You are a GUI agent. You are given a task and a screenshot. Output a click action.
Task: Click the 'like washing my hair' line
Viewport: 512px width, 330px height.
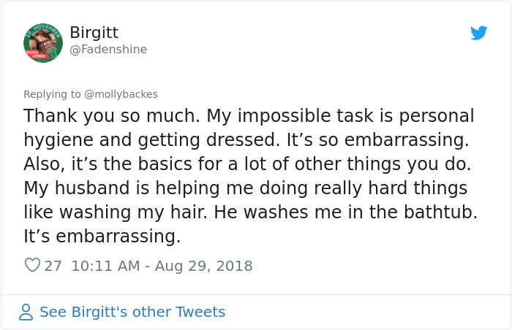pyautogui.click(x=250, y=212)
